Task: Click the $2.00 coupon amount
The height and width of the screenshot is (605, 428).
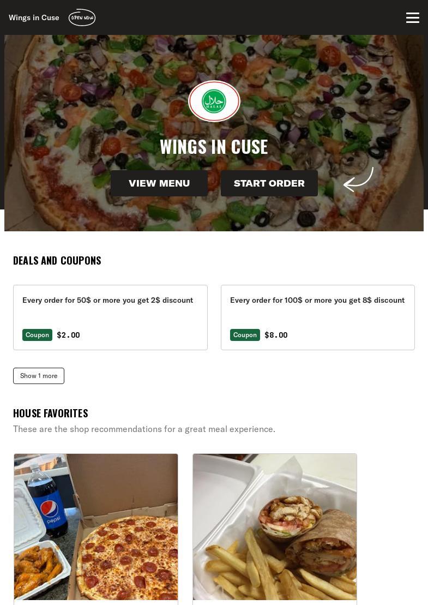Action: pyautogui.click(x=68, y=335)
